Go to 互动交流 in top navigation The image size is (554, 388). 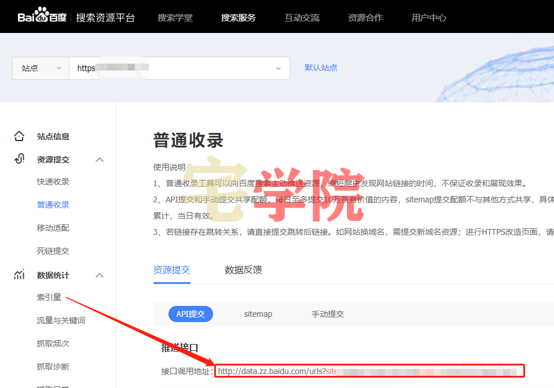[302, 17]
